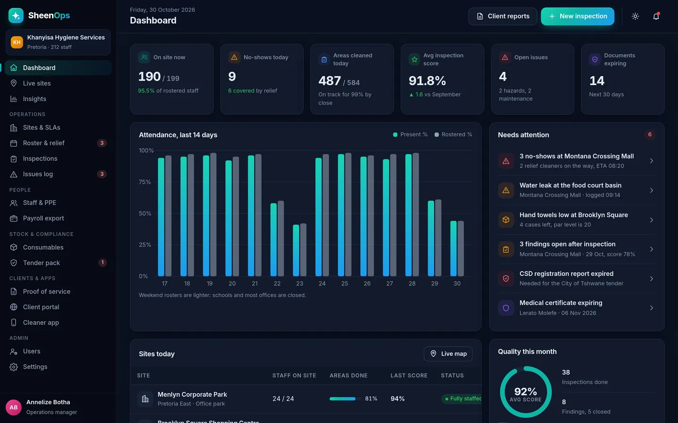This screenshot has height=423, width=678.
Task: Click the box icon for Hand towels low
Action: (x=506, y=220)
